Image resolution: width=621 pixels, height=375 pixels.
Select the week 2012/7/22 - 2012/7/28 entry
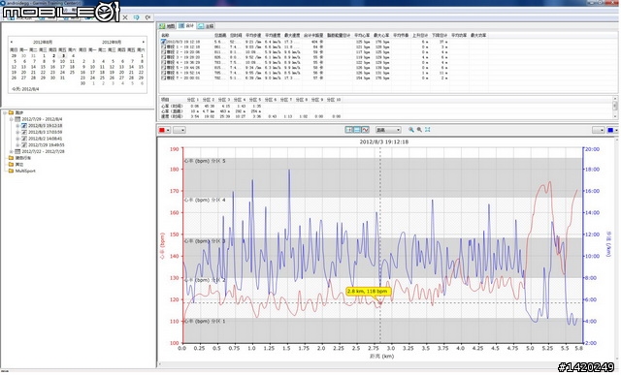43,151
